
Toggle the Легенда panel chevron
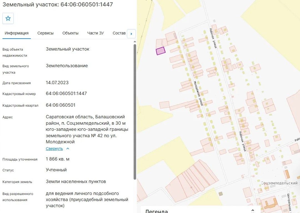(x=252, y=211)
